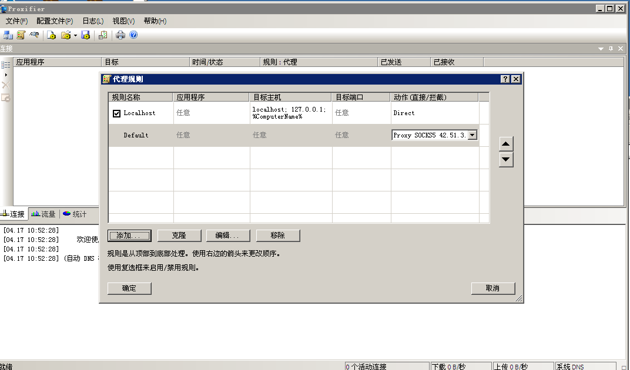
Task: Click the 编辑 button
Action: pyautogui.click(x=228, y=236)
